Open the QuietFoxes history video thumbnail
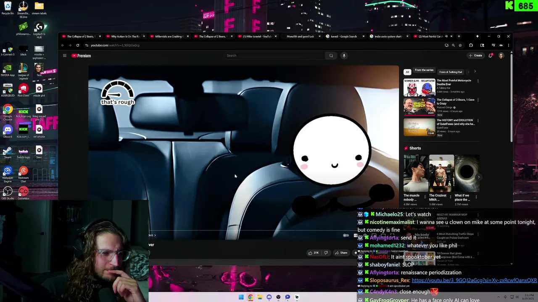The height and width of the screenshot is (302, 538). [x=419, y=127]
